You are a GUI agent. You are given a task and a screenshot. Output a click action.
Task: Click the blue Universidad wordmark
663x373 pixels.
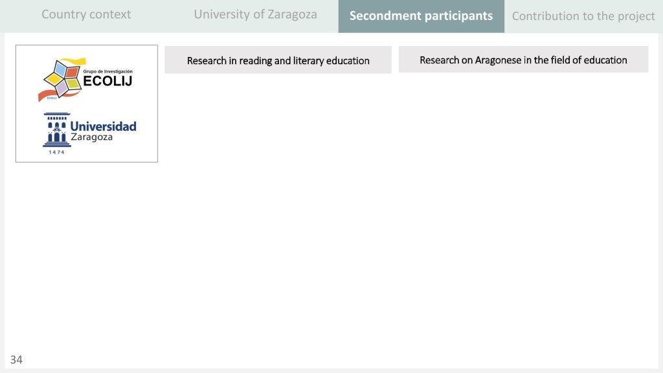103,126
